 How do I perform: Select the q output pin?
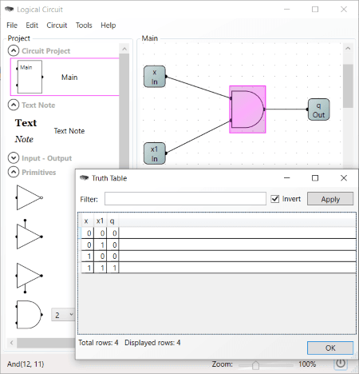[318, 109]
